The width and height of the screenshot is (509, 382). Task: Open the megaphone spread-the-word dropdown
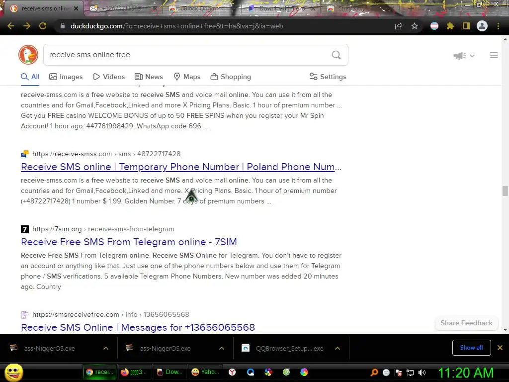click(464, 56)
